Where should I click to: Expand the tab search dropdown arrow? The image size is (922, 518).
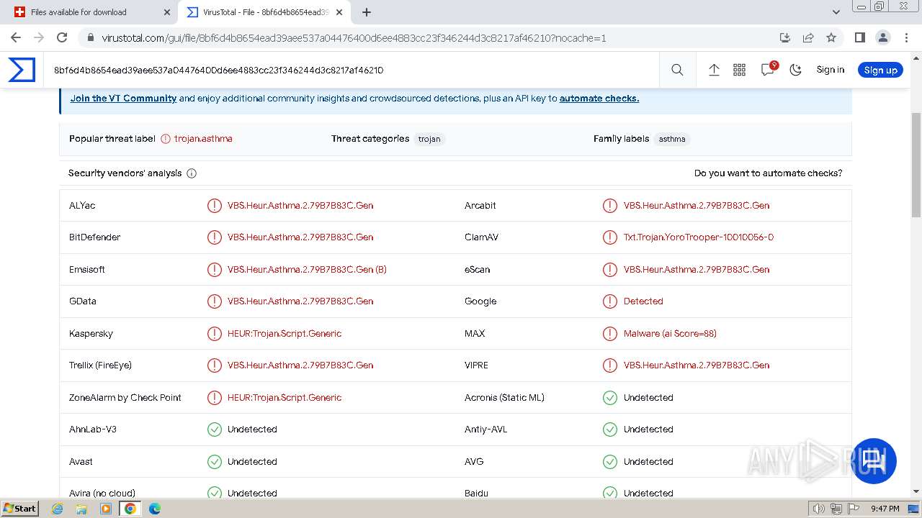pyautogui.click(x=836, y=12)
